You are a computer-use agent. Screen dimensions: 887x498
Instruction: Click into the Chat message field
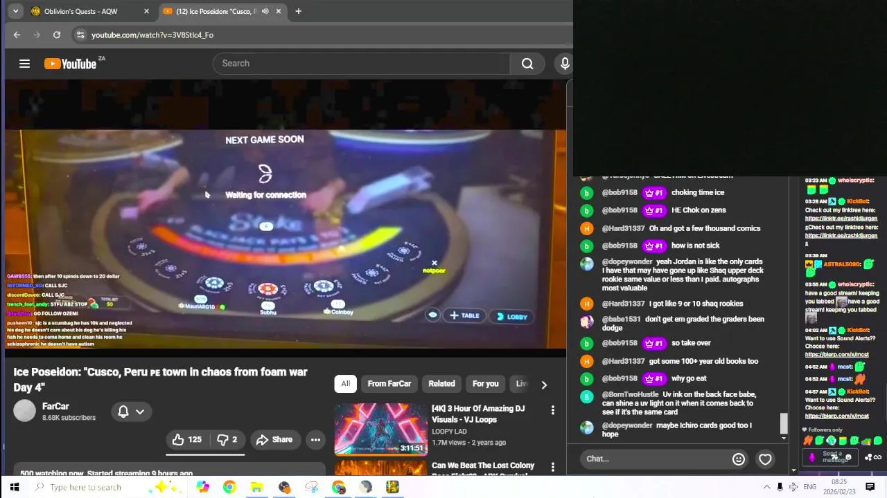click(x=656, y=459)
